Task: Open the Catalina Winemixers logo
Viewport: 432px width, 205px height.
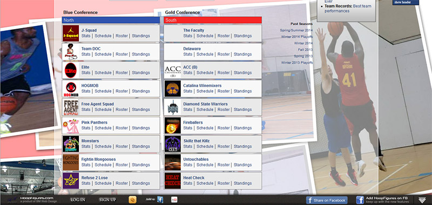Action: (172, 88)
